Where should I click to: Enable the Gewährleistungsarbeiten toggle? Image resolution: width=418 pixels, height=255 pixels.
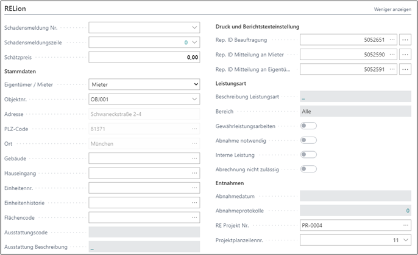point(309,126)
